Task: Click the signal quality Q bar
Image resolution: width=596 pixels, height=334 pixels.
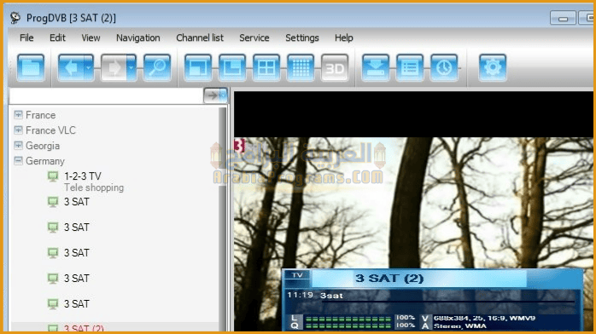Action: click(348, 325)
